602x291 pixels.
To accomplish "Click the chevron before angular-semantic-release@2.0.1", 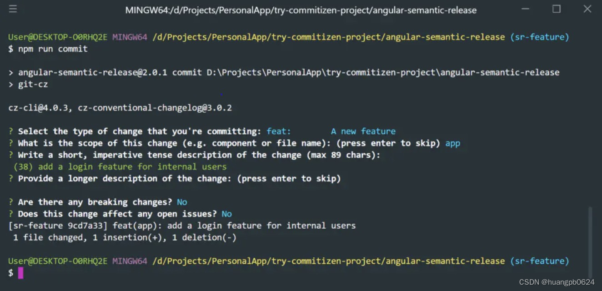I will (x=10, y=72).
